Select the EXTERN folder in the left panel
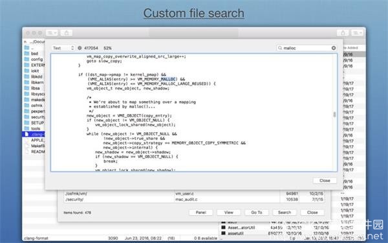 tap(34, 65)
